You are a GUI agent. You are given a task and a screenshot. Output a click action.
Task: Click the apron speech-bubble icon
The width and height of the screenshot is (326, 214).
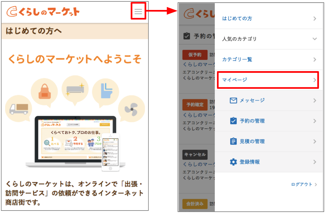click(x=45, y=93)
